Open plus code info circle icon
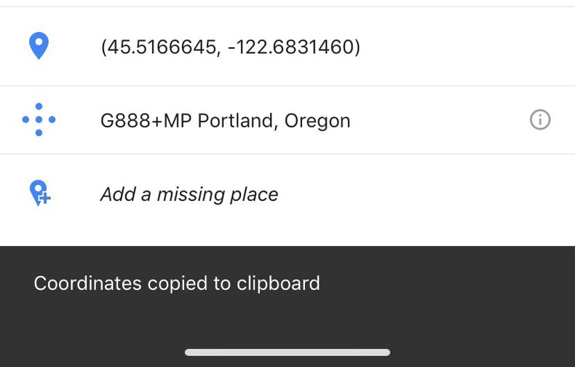 pyautogui.click(x=540, y=119)
